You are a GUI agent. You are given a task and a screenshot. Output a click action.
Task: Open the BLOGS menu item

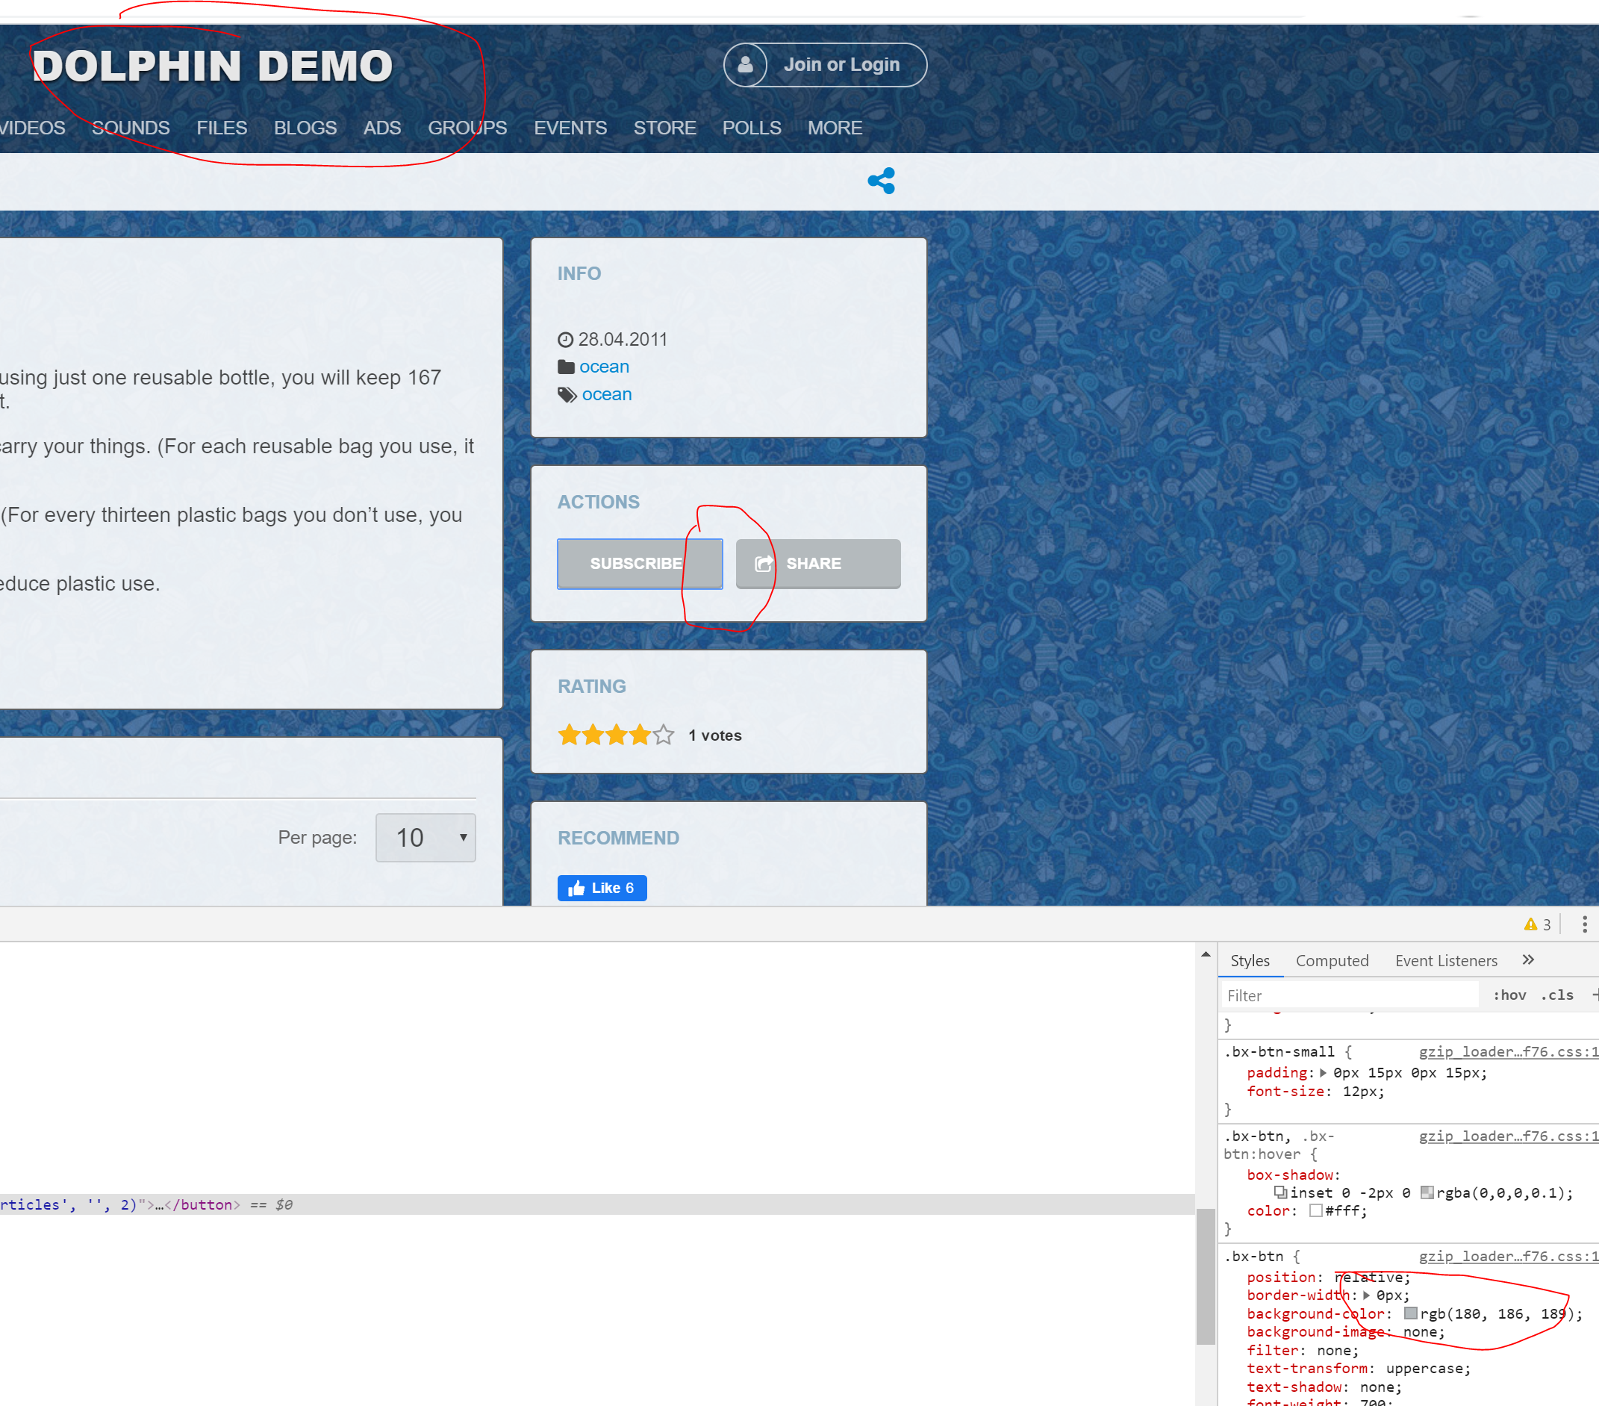click(305, 128)
